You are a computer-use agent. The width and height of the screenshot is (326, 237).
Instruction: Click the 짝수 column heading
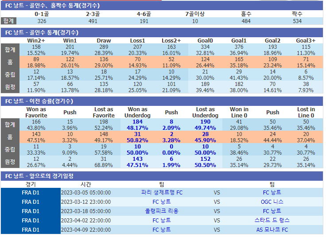tap(297, 14)
